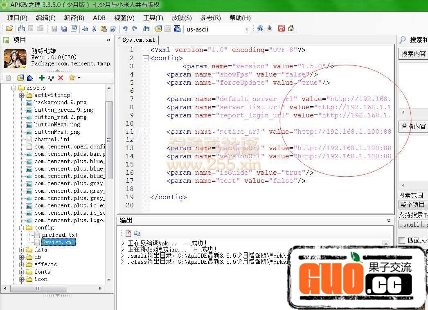Click the undo arrow in toolbar
The width and height of the screenshot is (428, 310).
pos(125,29)
